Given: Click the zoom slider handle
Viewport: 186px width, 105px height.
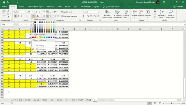Looking at the screenshot, I should [x=171, y=103].
